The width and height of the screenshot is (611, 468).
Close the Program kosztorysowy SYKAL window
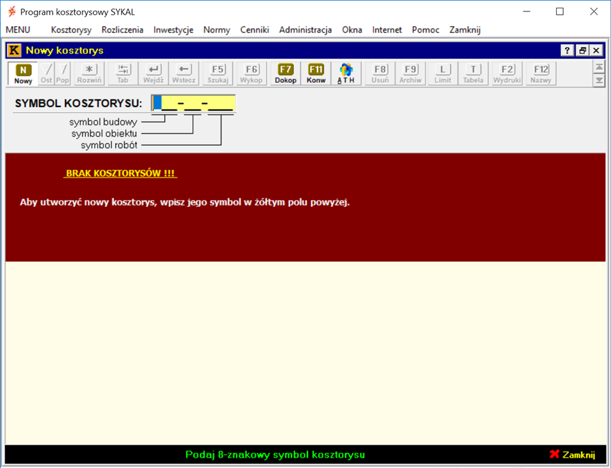click(x=594, y=11)
